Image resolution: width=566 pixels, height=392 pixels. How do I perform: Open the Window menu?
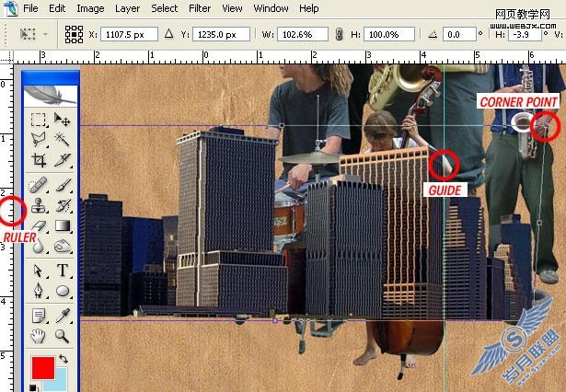point(271,8)
